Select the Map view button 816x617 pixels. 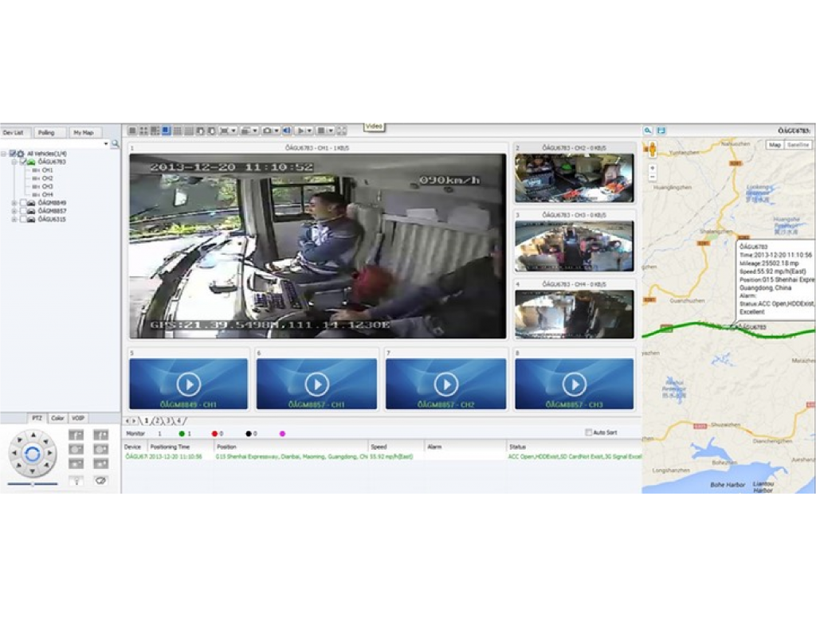click(x=775, y=145)
